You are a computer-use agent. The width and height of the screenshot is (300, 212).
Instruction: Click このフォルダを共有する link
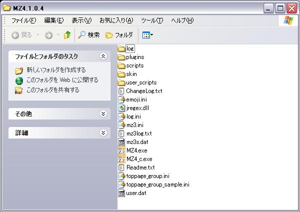pyautogui.click(x=52, y=90)
